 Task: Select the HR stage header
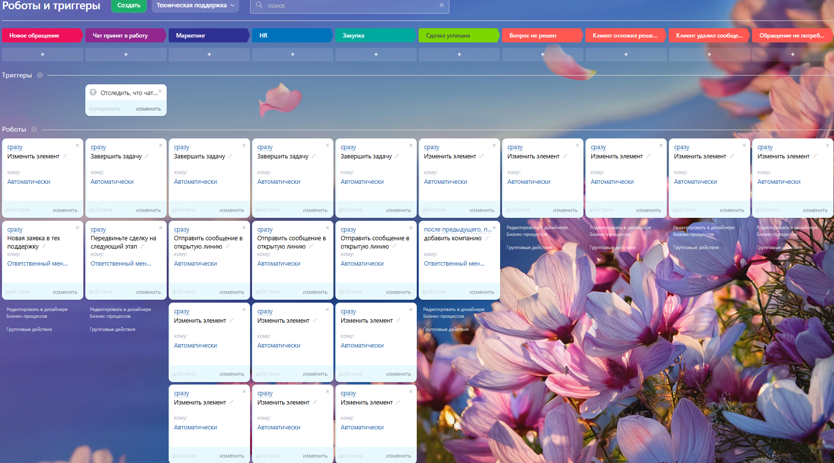point(292,36)
